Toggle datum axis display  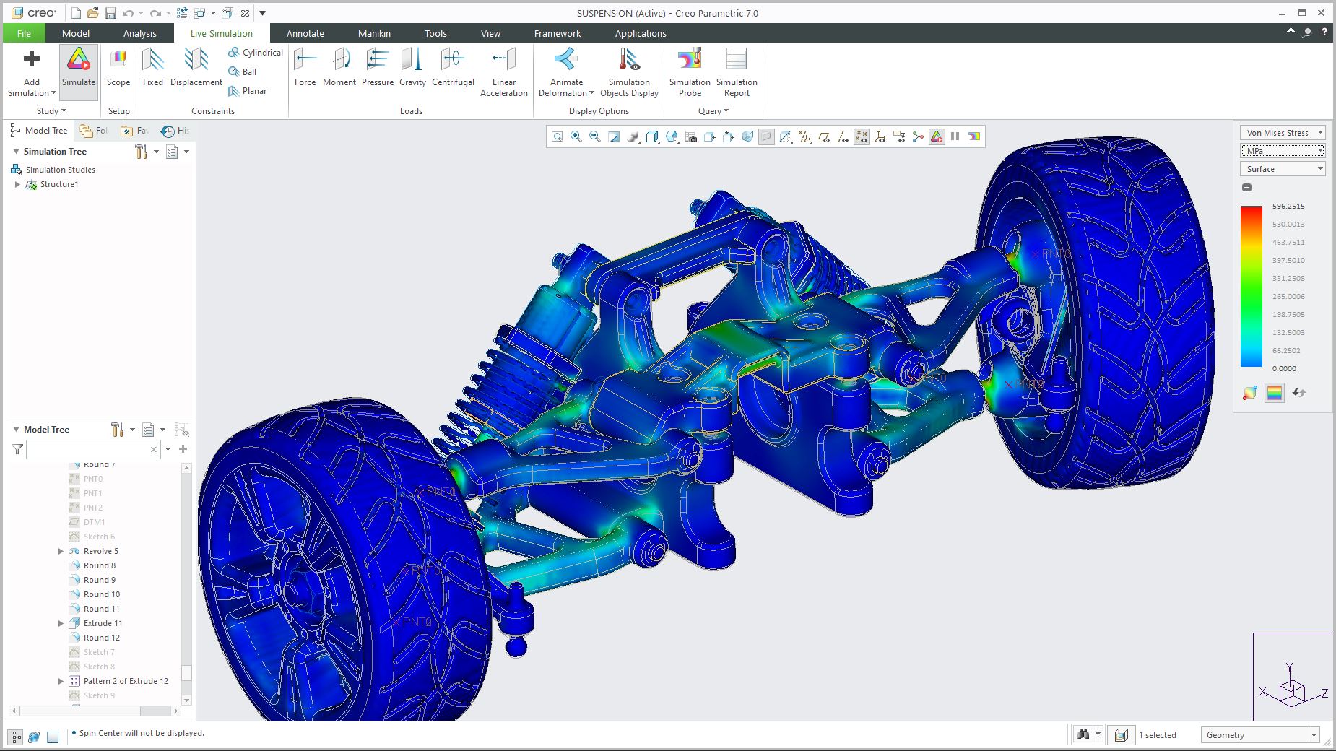843,136
